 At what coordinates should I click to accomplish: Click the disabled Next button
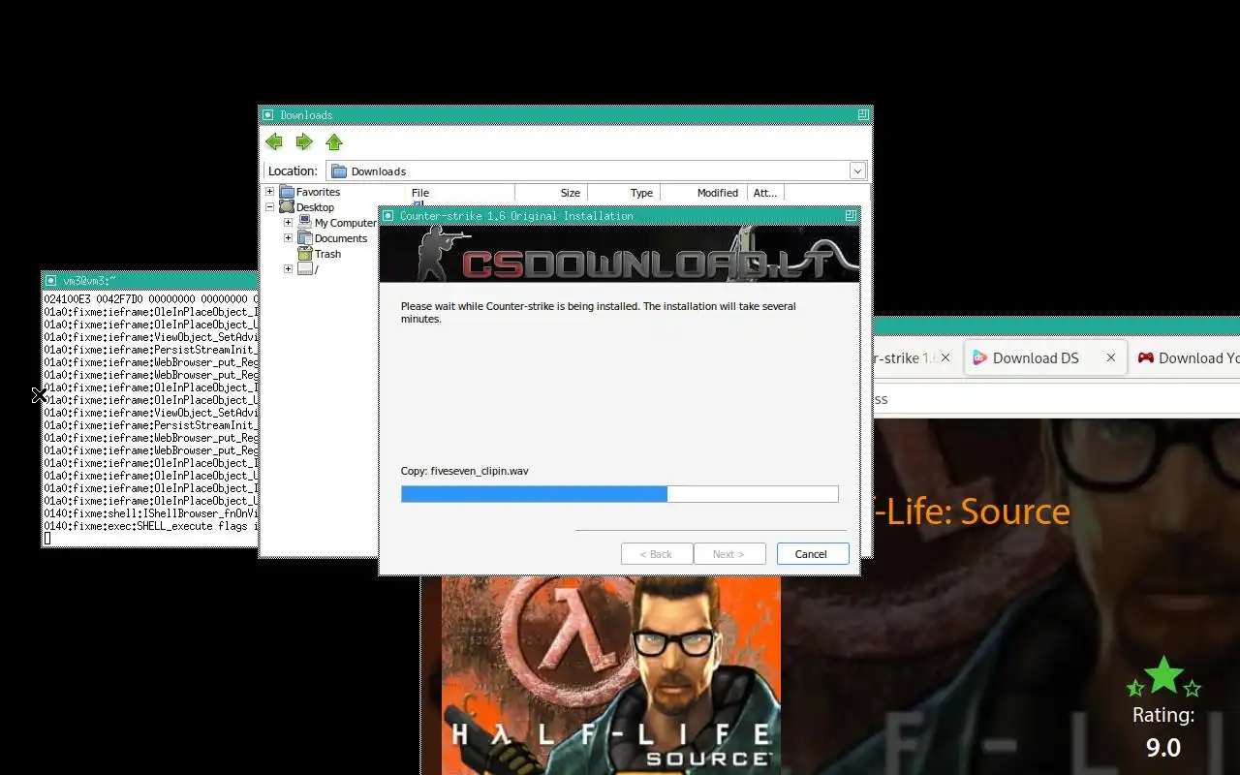coord(728,554)
